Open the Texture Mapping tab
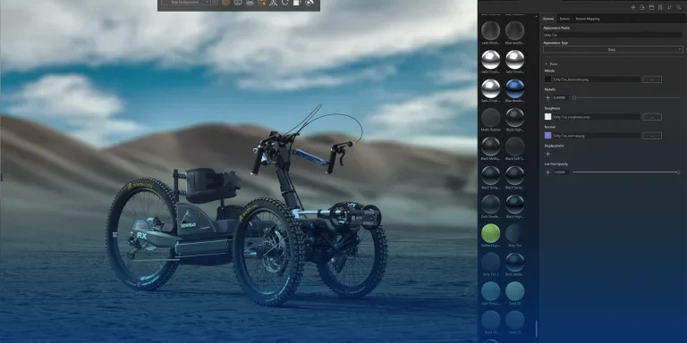 pyautogui.click(x=587, y=19)
